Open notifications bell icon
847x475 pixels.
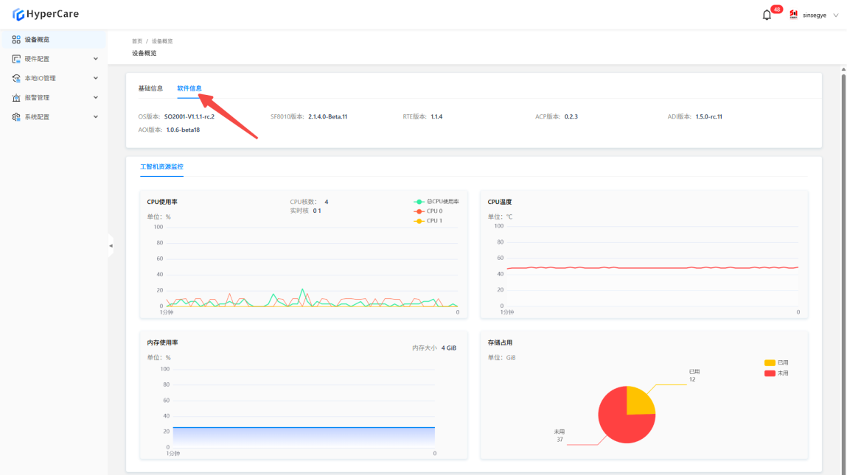click(x=767, y=15)
